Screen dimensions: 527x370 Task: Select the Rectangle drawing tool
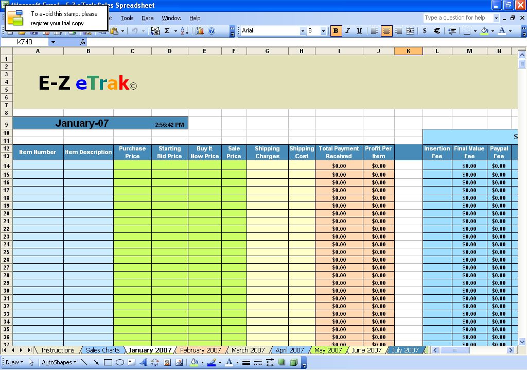(108, 363)
